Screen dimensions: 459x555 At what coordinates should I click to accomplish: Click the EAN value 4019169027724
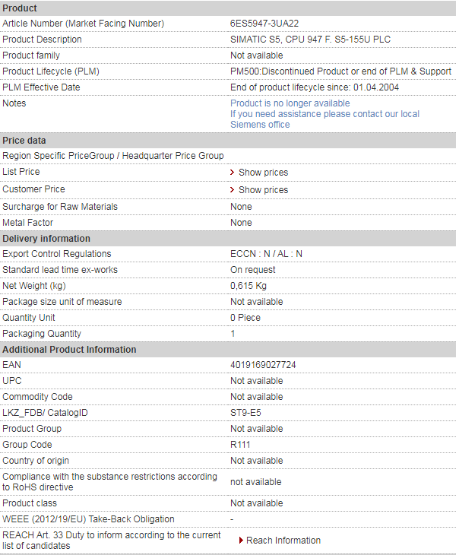[263, 365]
